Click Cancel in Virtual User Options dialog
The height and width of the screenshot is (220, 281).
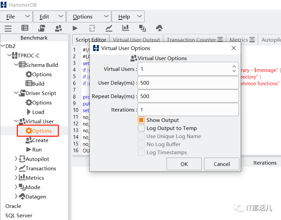(222, 164)
